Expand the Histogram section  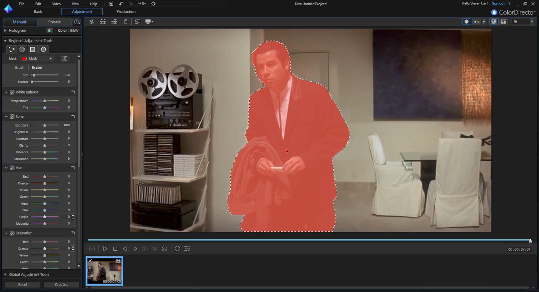click(x=5, y=30)
